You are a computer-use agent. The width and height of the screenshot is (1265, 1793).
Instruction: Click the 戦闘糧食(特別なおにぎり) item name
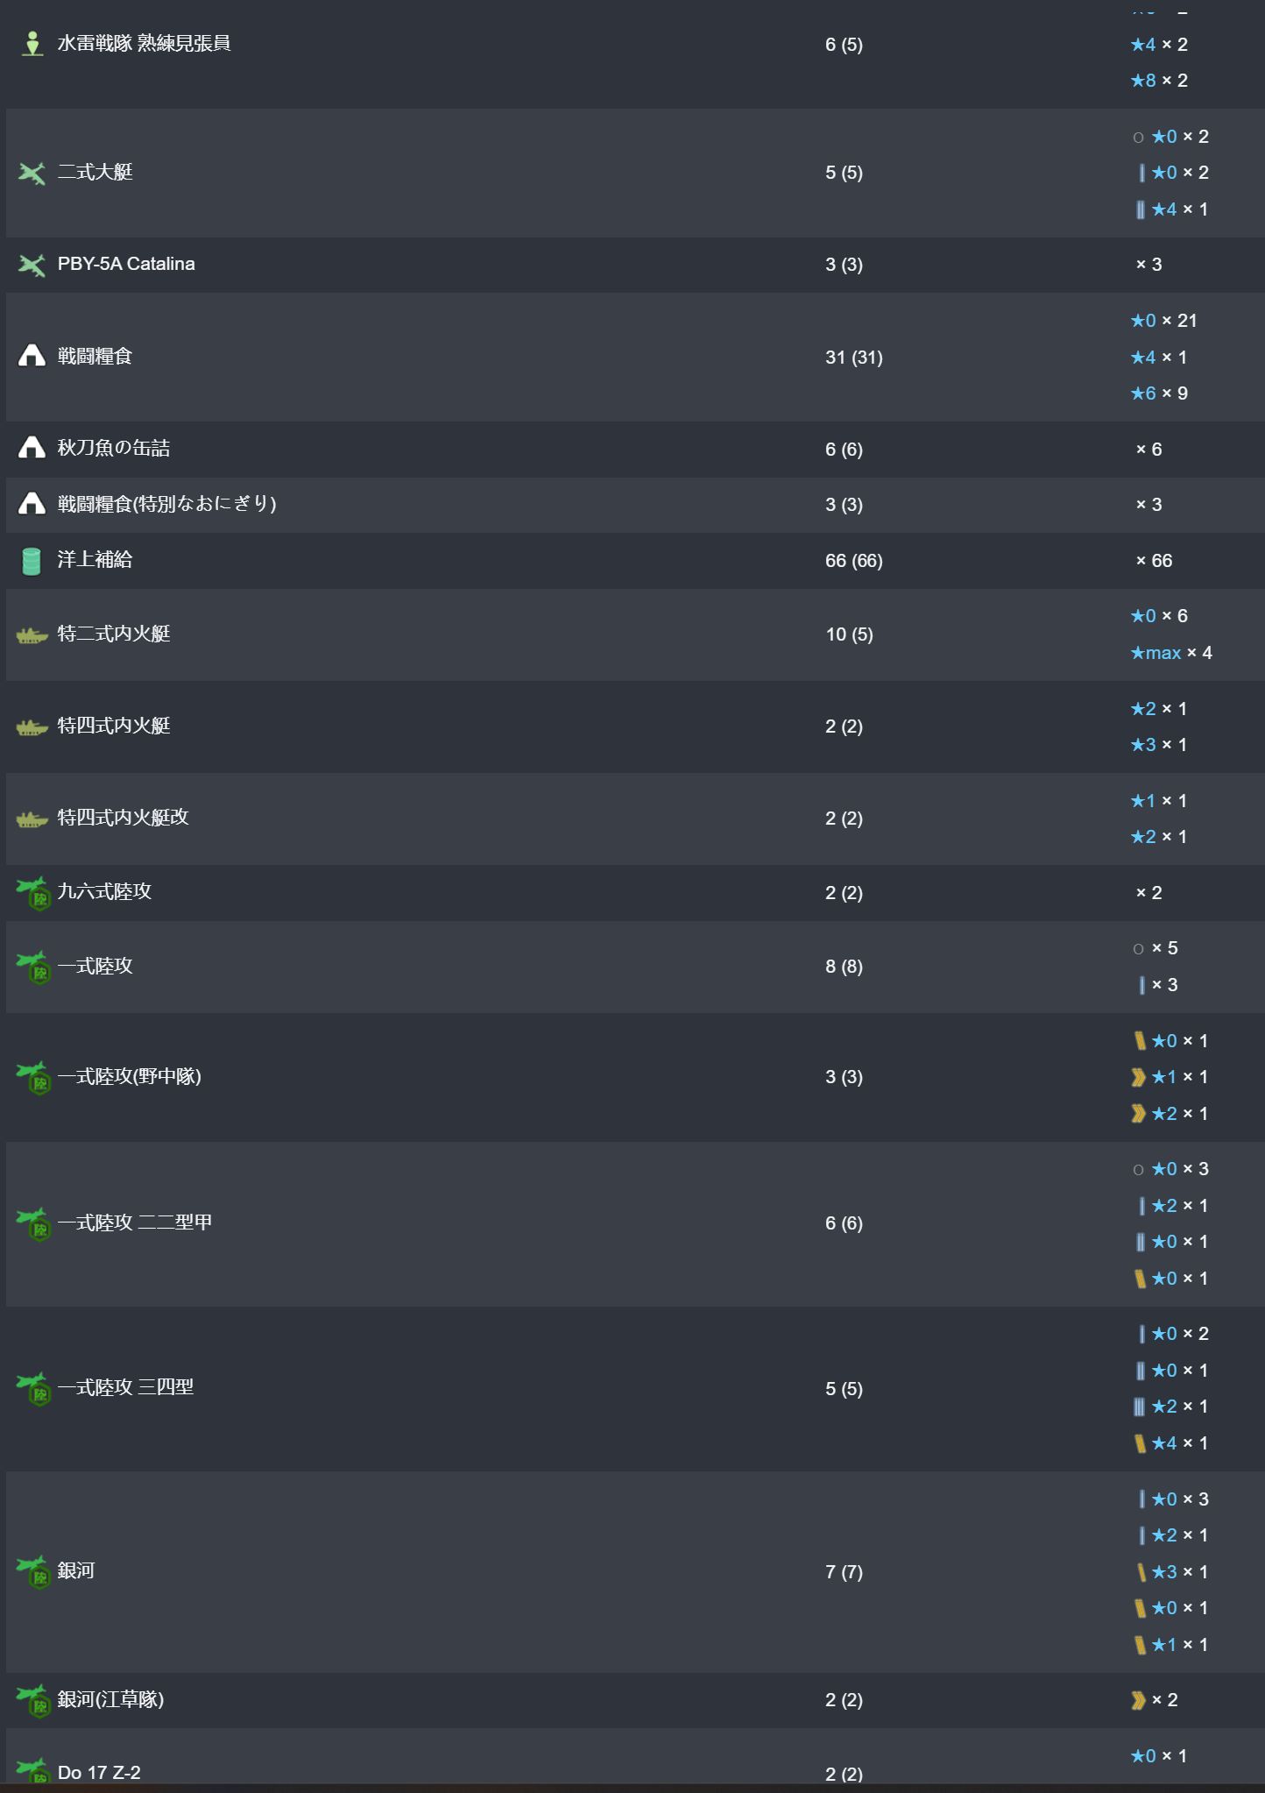[166, 504]
